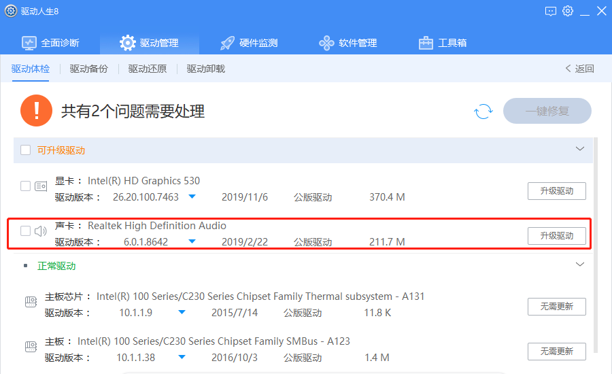This screenshot has height=374, width=612.
Task: Click the 一键修复 button
Action: click(547, 111)
